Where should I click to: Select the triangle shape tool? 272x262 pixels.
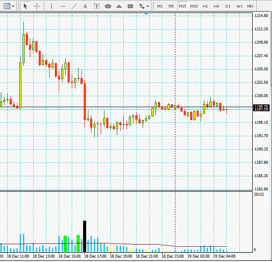[119, 7]
